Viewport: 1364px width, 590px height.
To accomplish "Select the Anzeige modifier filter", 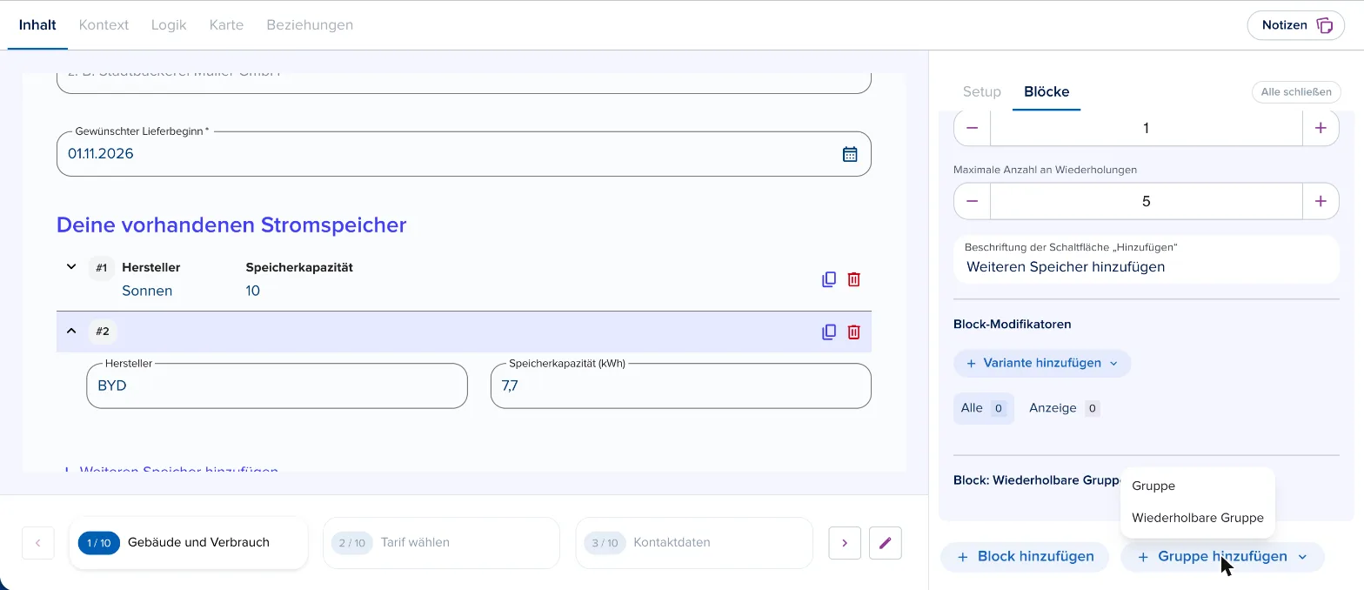I will pos(1064,408).
